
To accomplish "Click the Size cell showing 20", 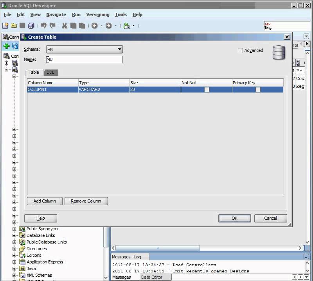I will pyautogui.click(x=155, y=90).
